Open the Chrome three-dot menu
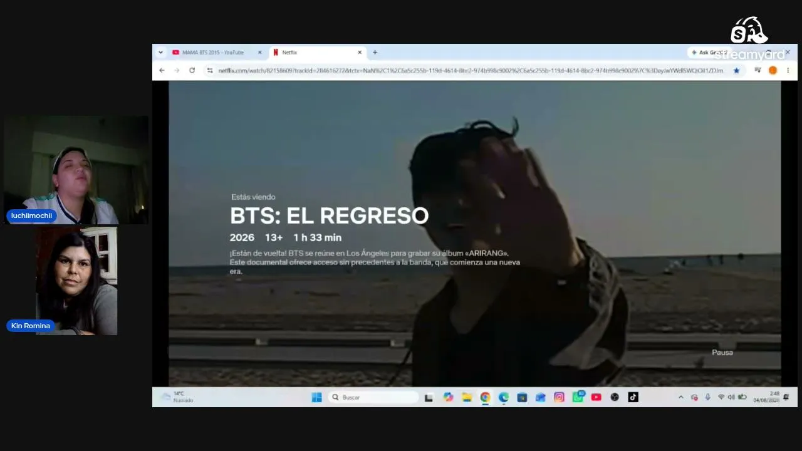 pyautogui.click(x=788, y=70)
